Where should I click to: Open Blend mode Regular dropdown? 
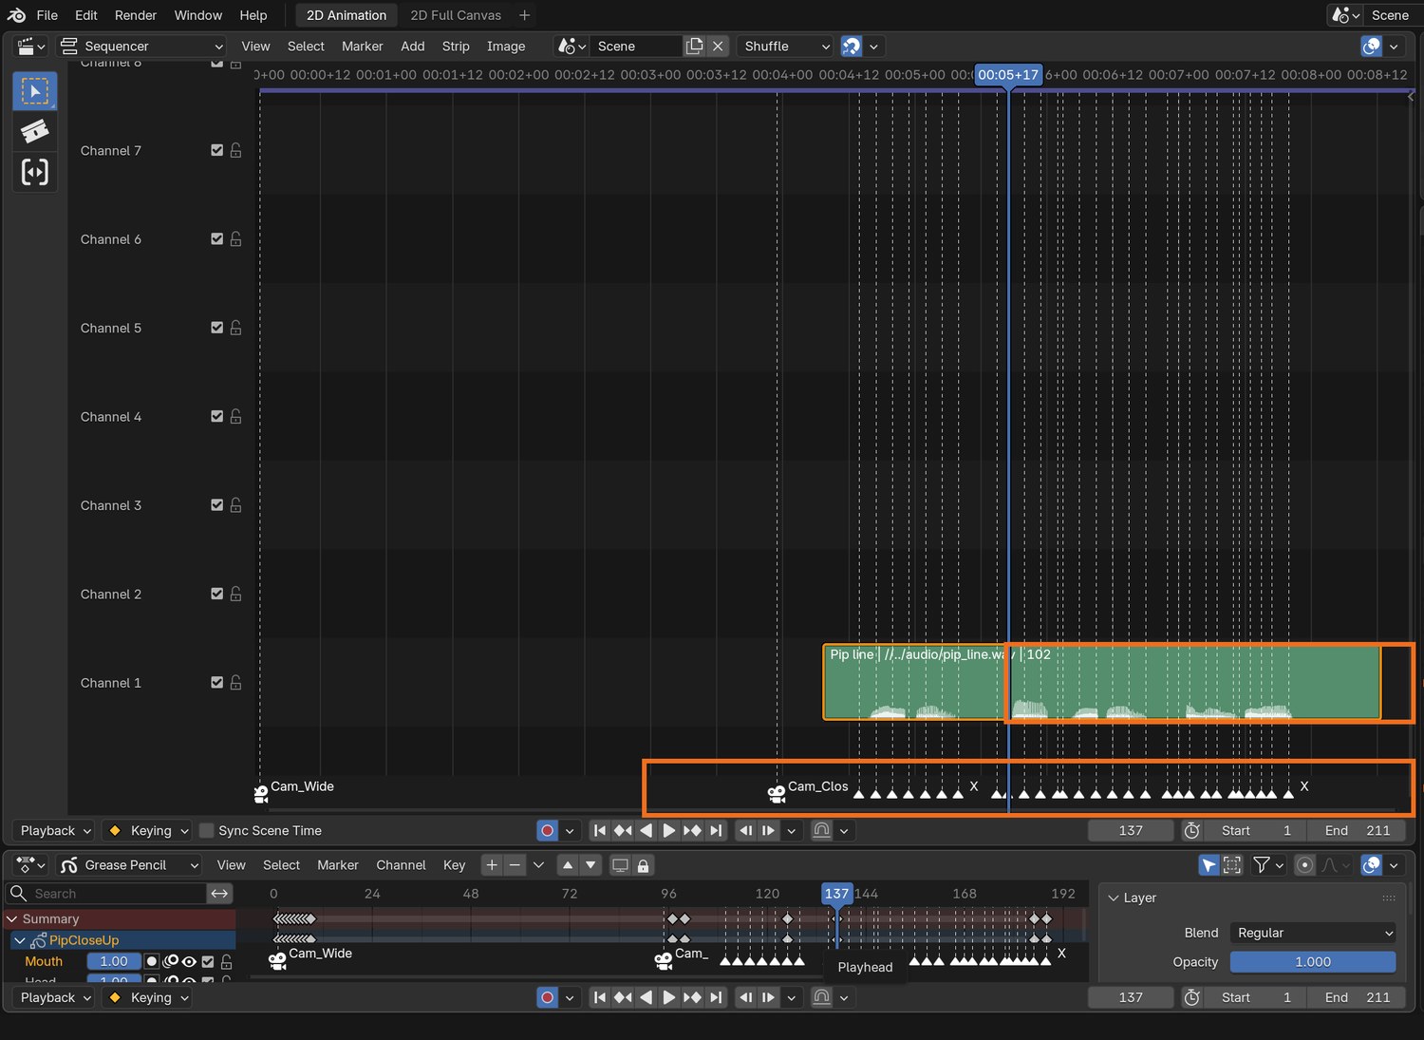[1313, 933]
